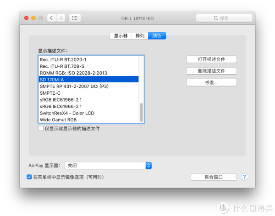275x216 pixels.
Task: Select the highlighted SD 170M-A profile
Action: (x=88, y=80)
